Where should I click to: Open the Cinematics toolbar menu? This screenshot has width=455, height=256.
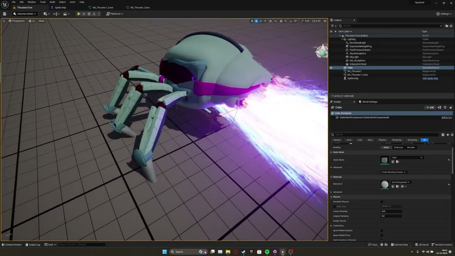point(65,14)
